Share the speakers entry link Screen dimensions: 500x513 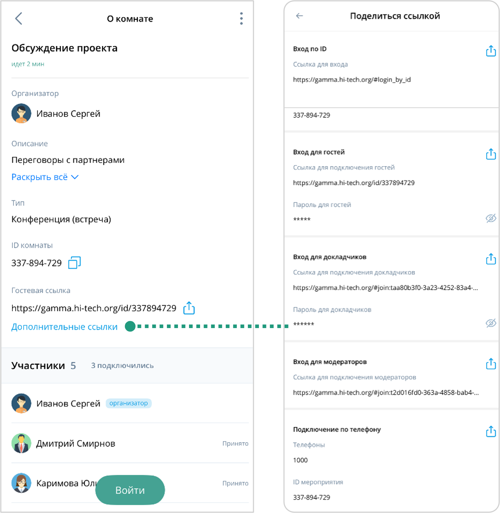[491, 259]
